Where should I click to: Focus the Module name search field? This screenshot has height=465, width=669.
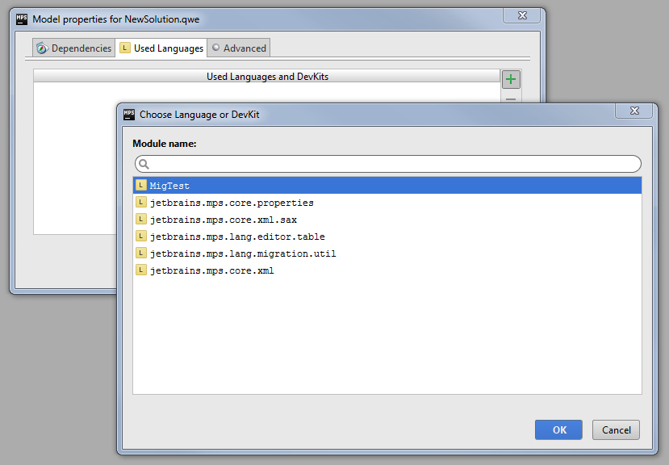click(x=391, y=164)
